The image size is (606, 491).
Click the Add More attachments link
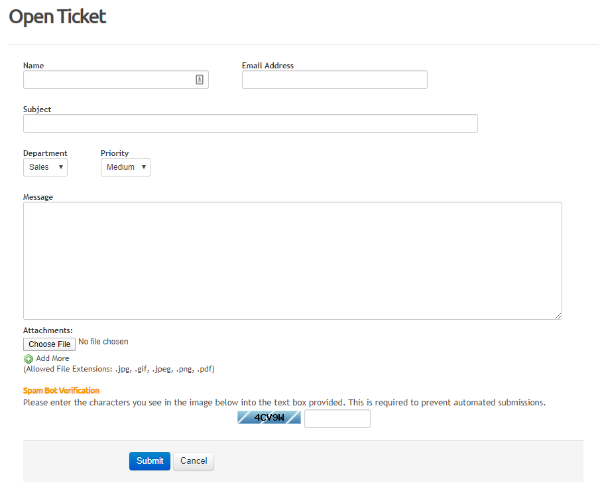click(x=52, y=358)
